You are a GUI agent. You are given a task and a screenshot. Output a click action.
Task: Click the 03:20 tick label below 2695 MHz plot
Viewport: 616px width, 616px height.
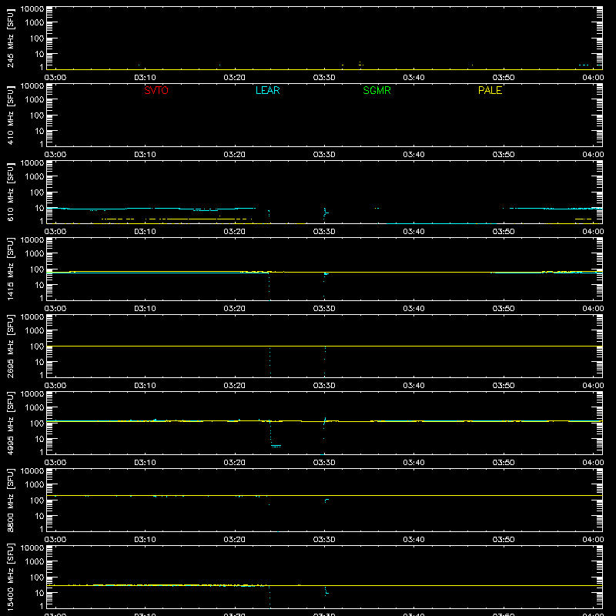pos(235,386)
